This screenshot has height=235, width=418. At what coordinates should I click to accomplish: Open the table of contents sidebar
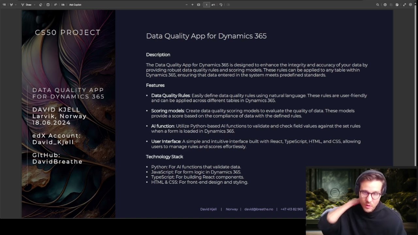(x=4, y=5)
